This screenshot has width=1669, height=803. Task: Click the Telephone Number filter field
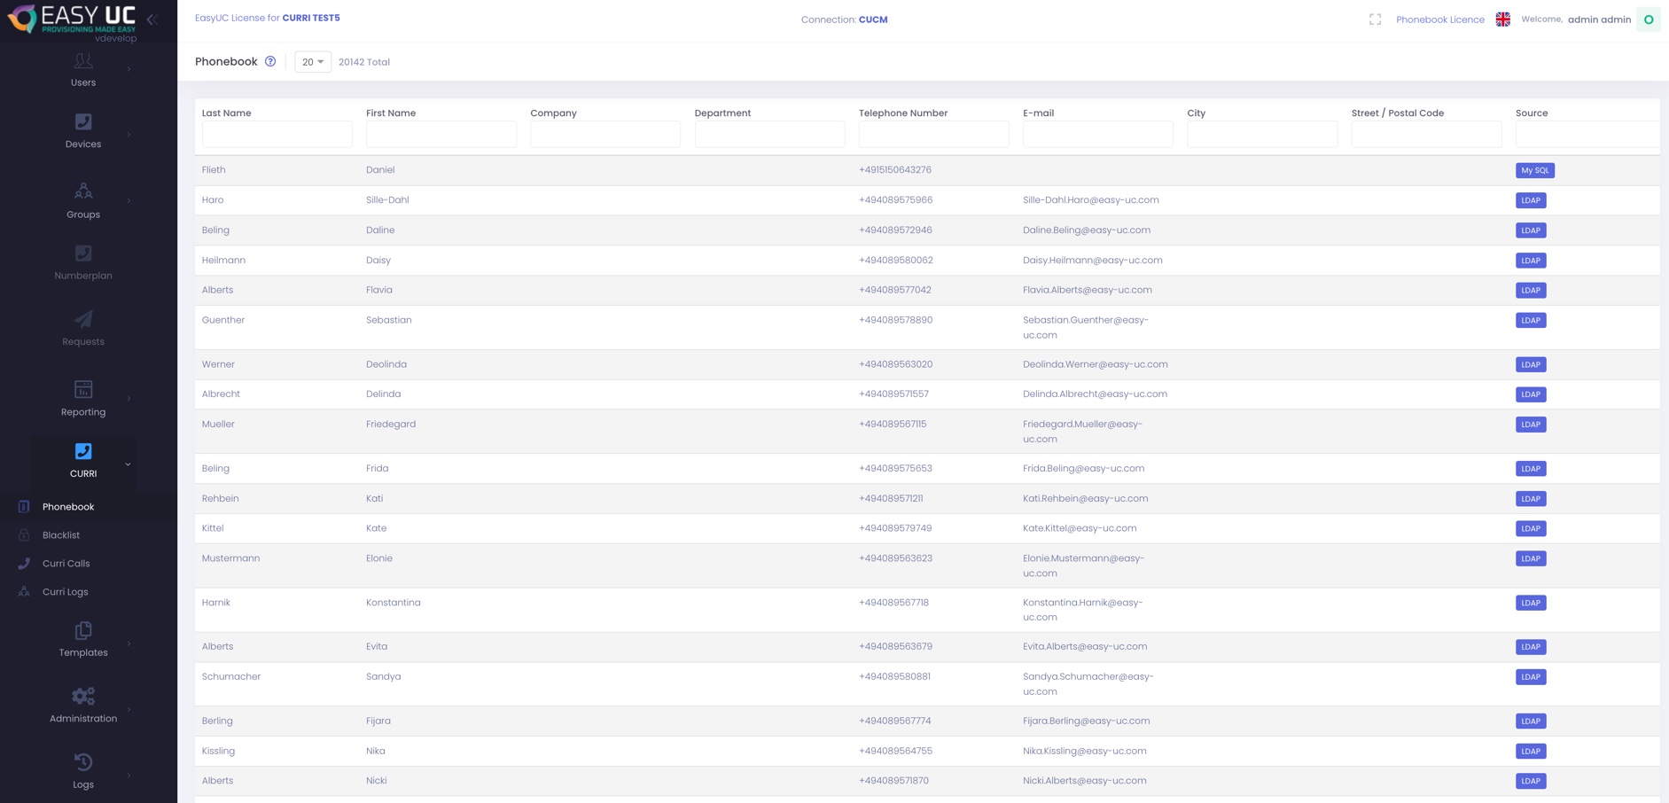pyautogui.click(x=933, y=134)
